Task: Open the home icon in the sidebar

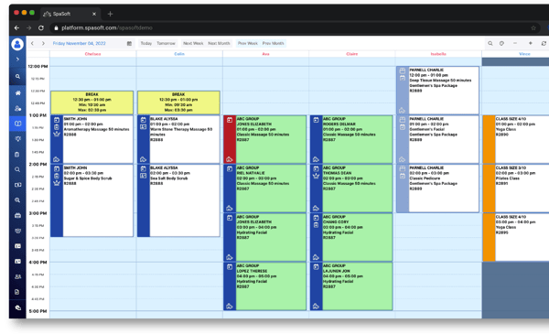Action: 17,92
